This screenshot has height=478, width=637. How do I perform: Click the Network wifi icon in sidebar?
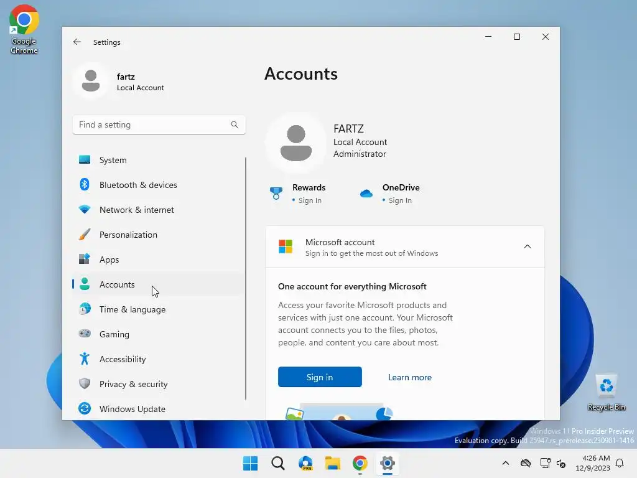(85, 209)
